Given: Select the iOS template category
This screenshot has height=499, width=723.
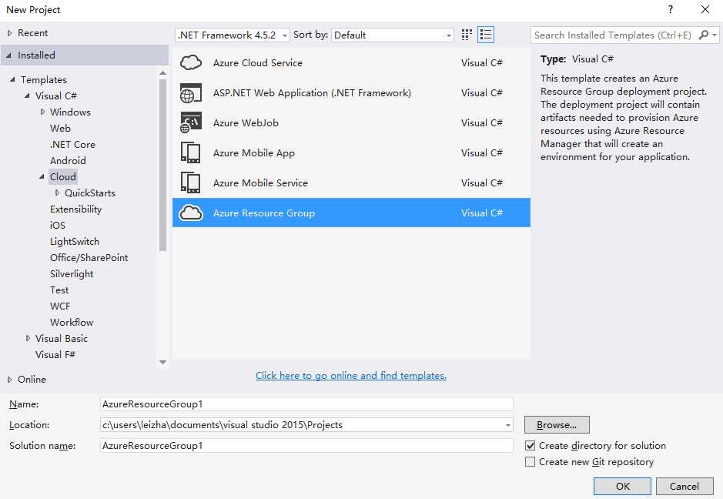Looking at the screenshot, I should pos(58,225).
